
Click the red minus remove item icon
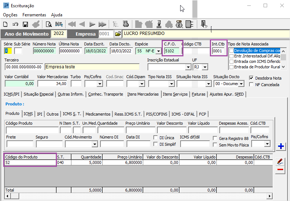coord(280,169)
